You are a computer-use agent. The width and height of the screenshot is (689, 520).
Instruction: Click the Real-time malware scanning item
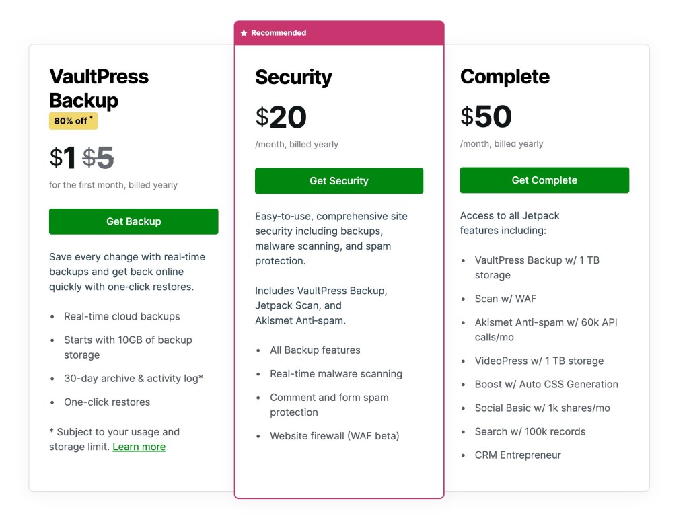pos(336,374)
